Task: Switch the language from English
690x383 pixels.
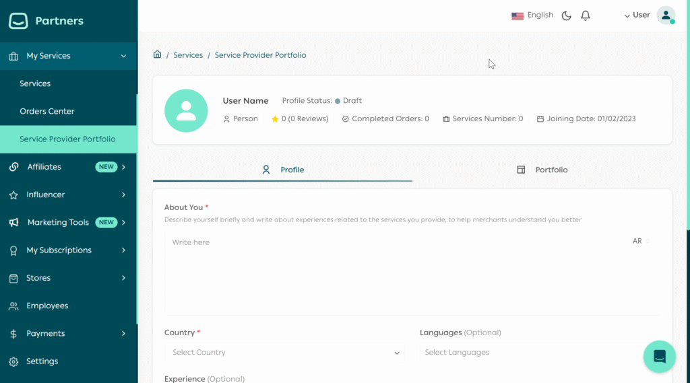Action: 532,15
